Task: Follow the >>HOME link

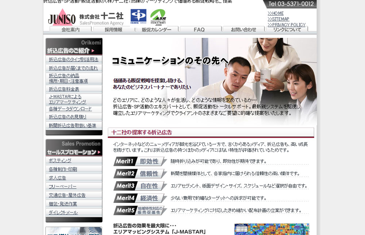Action: point(276,14)
